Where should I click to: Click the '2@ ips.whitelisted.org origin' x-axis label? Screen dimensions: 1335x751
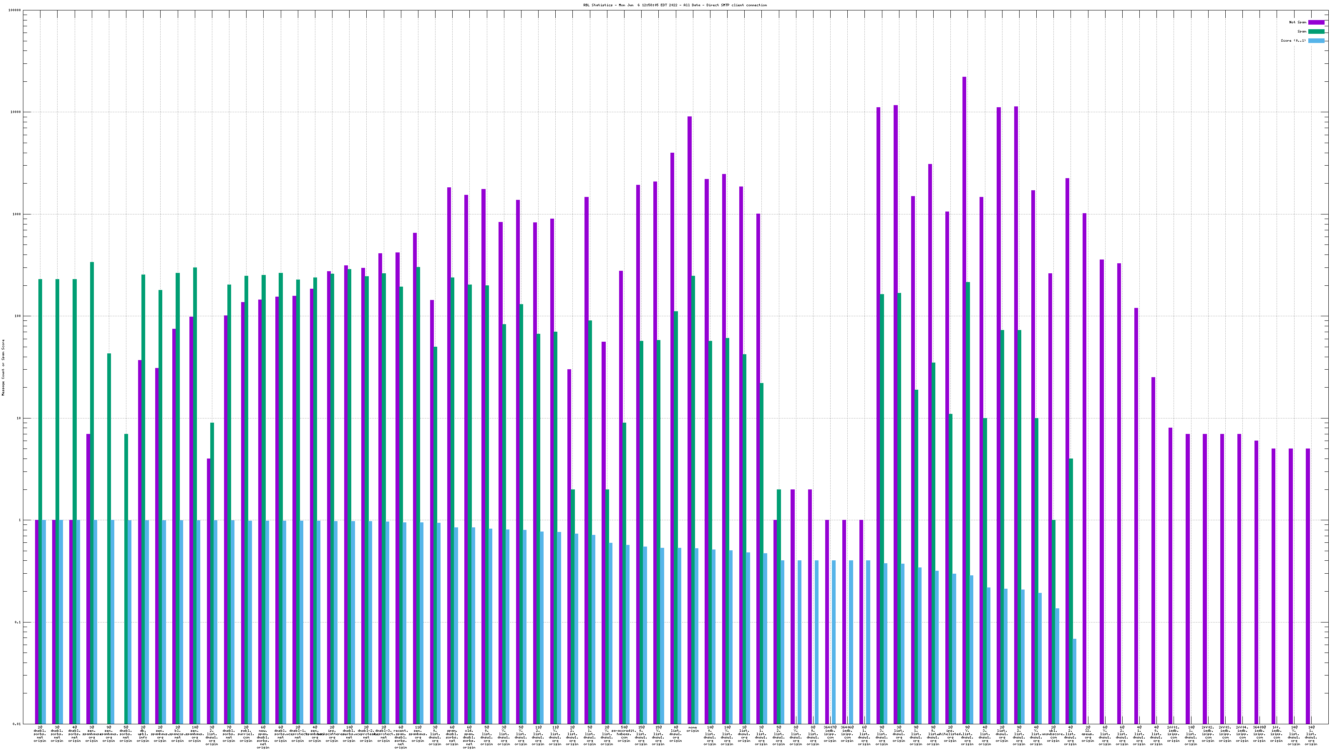(x=950, y=734)
